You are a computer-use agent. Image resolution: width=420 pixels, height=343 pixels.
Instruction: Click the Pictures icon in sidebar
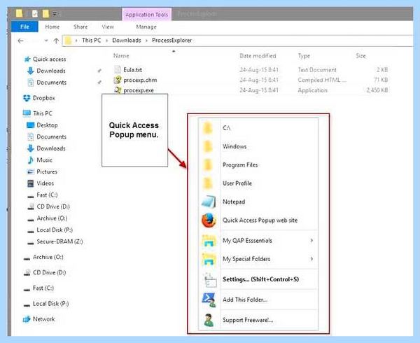[31, 171]
